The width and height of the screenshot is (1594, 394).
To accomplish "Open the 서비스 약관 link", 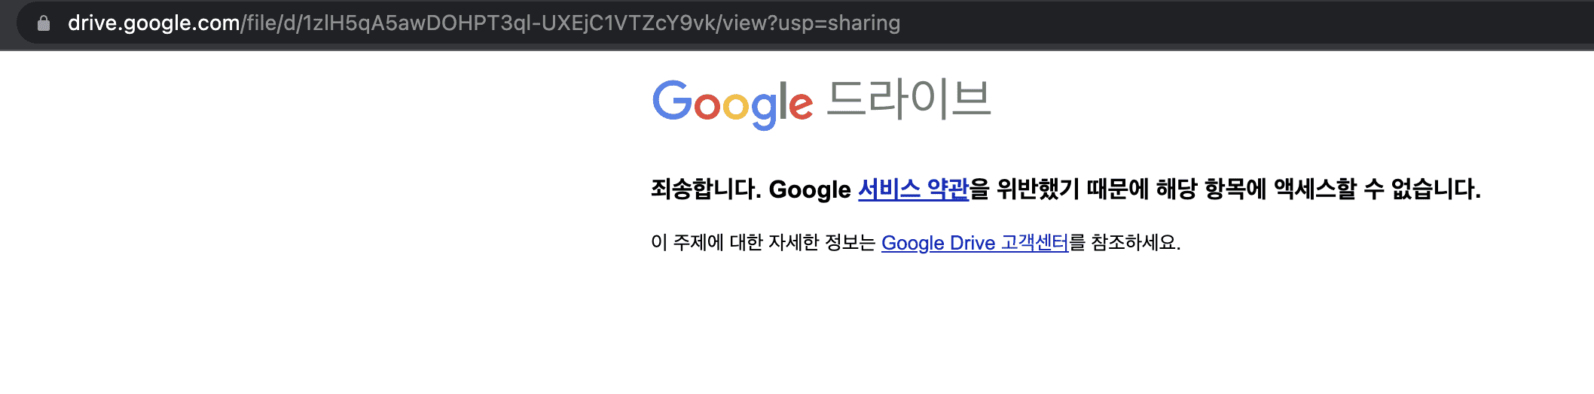I will pos(913,189).
